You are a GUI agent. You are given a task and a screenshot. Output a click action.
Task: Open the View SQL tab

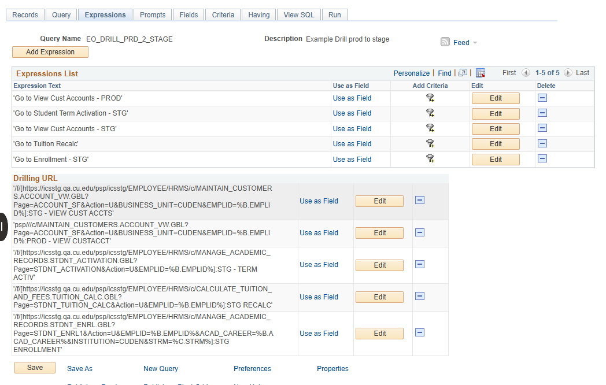pos(299,15)
